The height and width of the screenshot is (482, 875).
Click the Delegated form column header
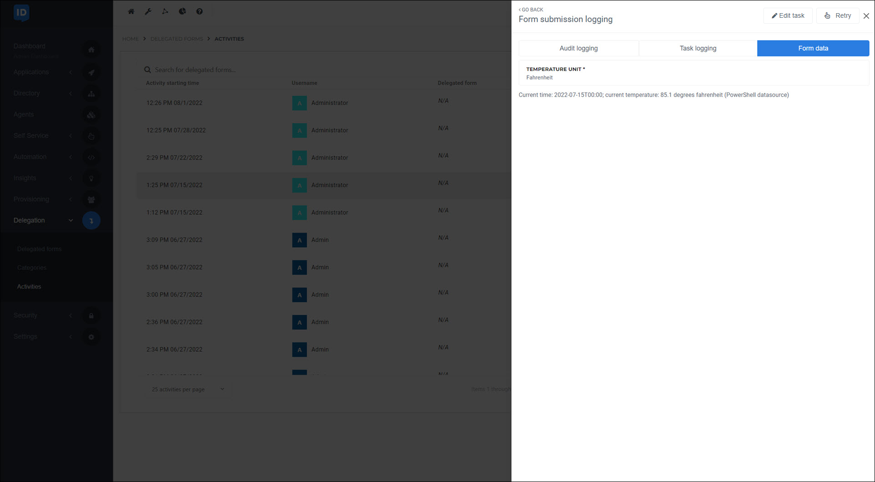pos(457,83)
